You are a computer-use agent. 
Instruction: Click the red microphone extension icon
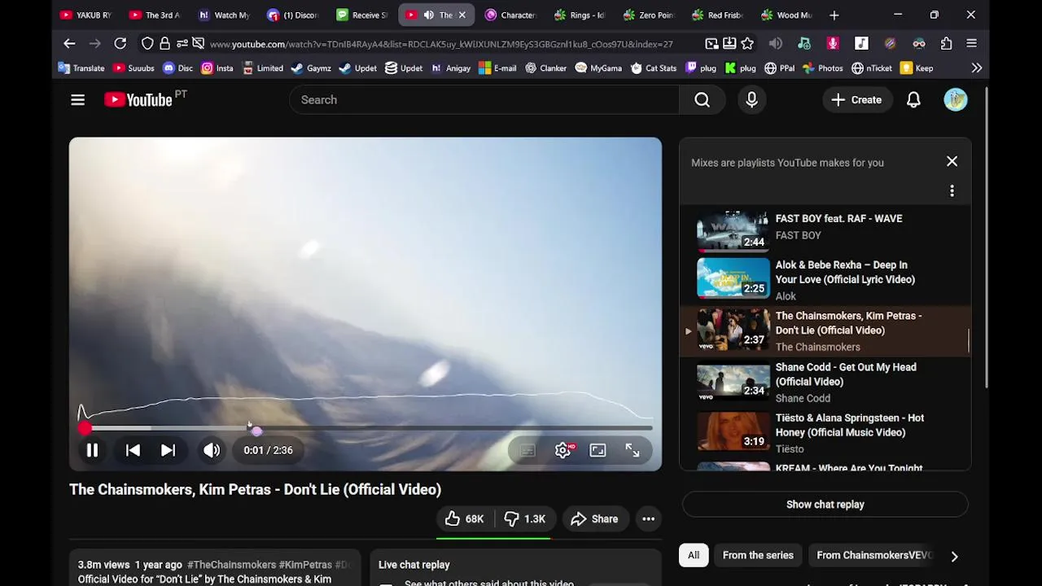(832, 43)
